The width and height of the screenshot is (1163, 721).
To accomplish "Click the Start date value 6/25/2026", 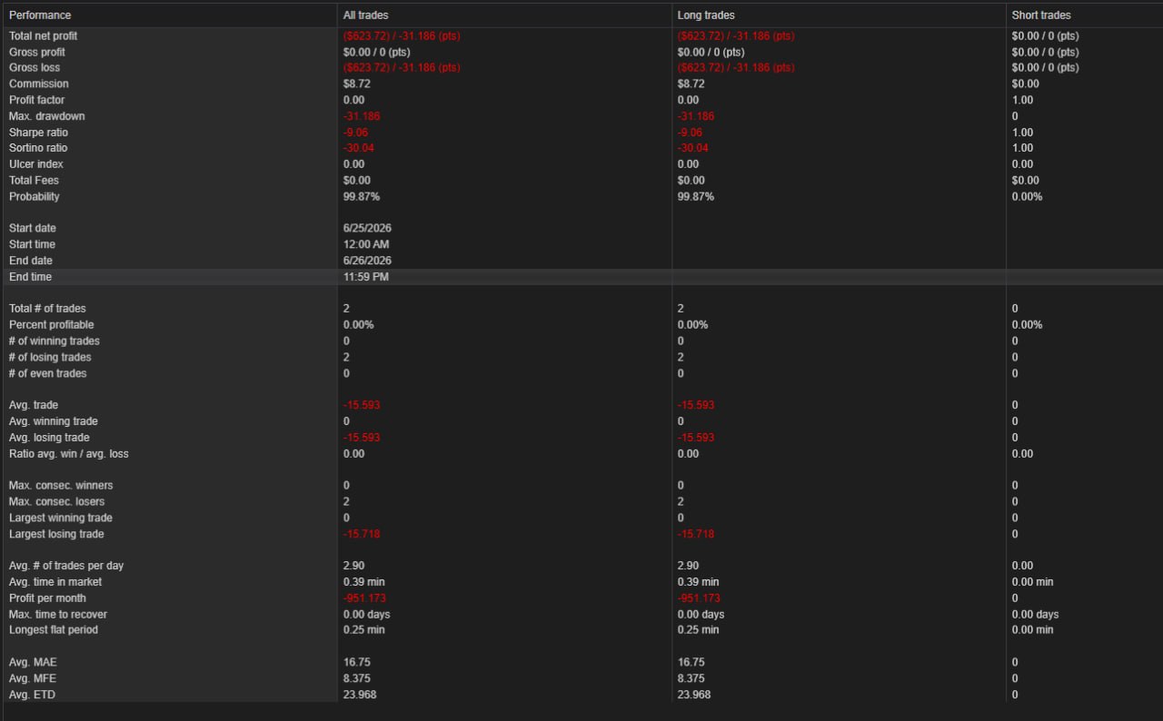I will click(367, 229).
